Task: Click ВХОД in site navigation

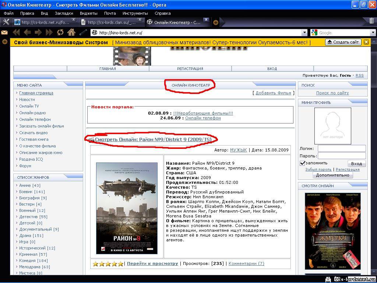Action: 272,69
